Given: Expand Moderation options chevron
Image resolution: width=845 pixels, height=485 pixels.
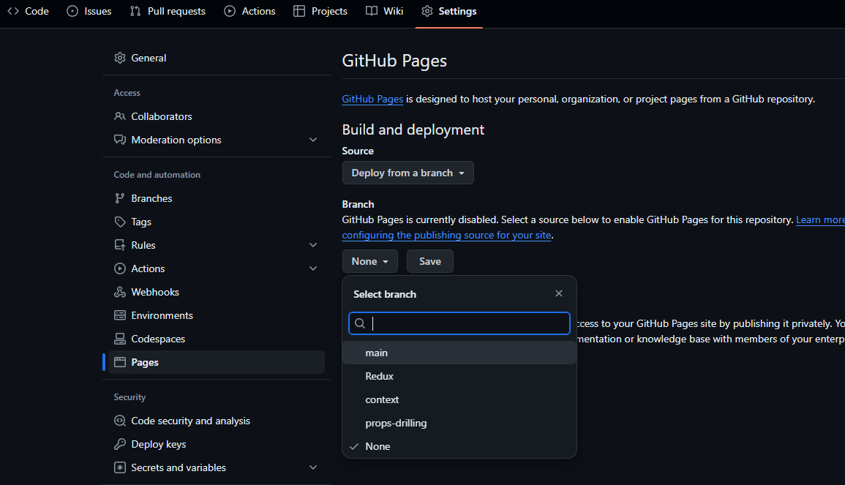Looking at the screenshot, I should click(x=313, y=140).
